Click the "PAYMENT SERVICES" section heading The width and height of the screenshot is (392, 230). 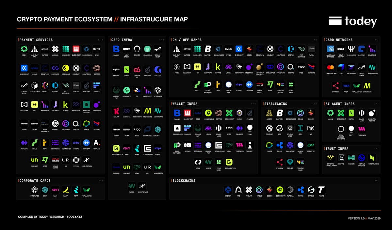click(x=36, y=40)
